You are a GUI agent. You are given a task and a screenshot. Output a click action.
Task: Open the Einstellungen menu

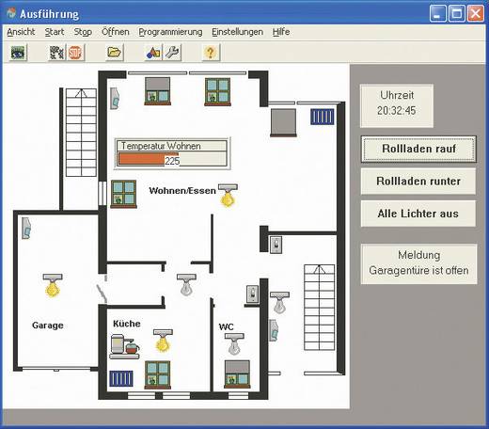click(237, 32)
